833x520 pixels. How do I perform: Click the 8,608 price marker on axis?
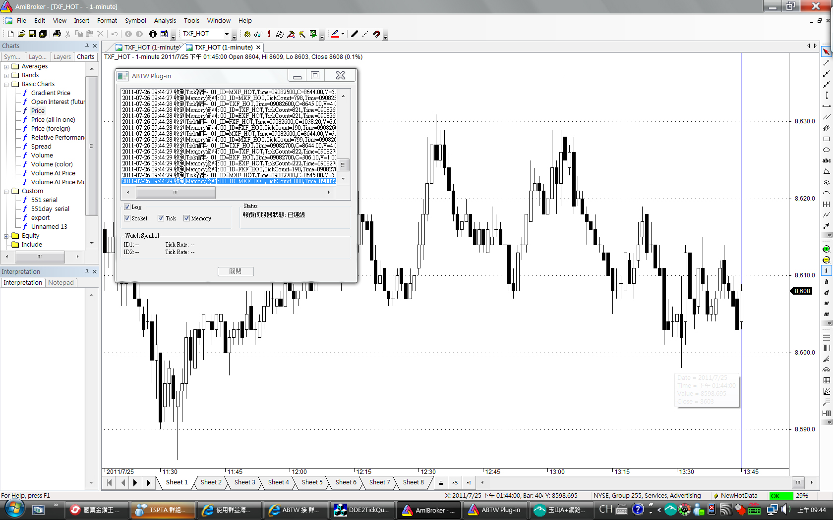(801, 291)
